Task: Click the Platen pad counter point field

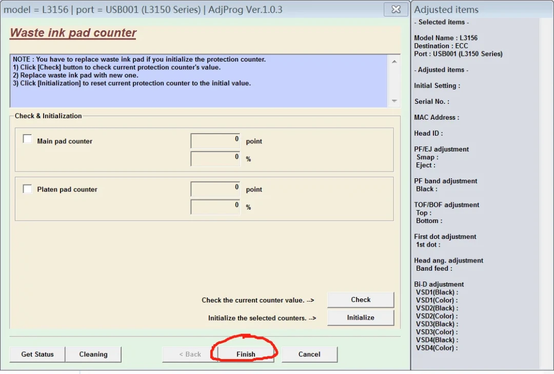Action: pyautogui.click(x=215, y=189)
